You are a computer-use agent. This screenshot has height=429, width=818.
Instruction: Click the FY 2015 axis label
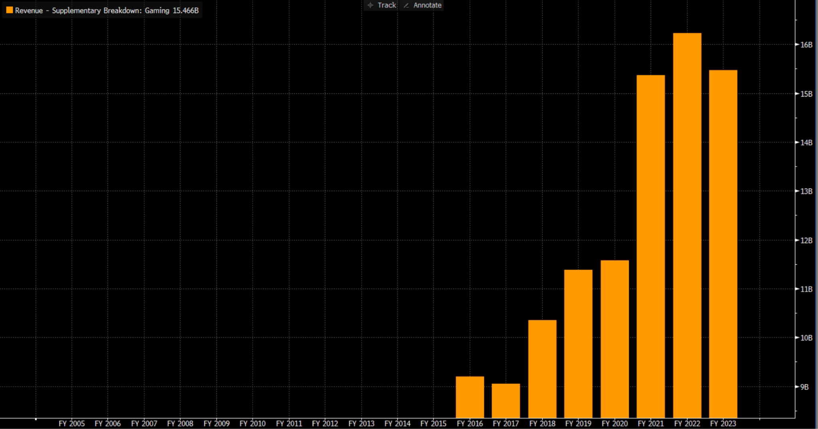tap(433, 423)
